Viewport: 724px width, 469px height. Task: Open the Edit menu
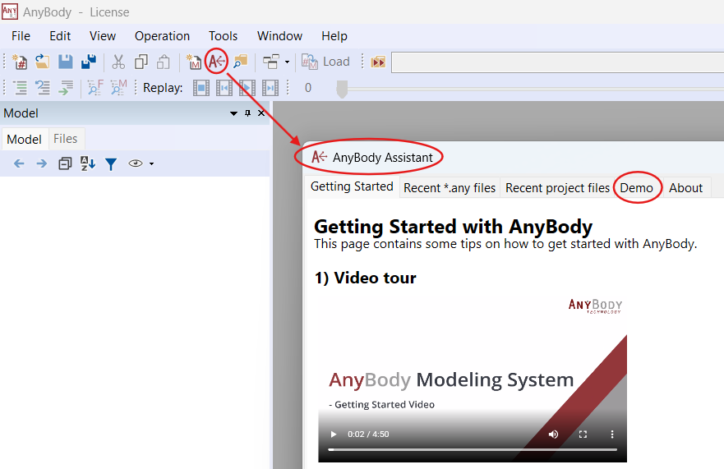60,36
